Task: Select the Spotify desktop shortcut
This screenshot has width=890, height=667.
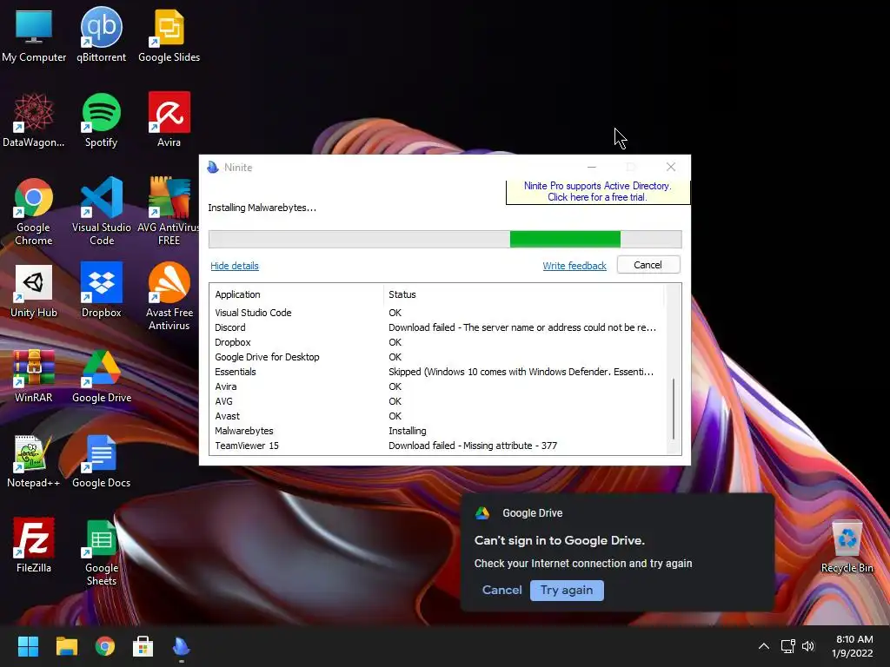Action: 101,120
